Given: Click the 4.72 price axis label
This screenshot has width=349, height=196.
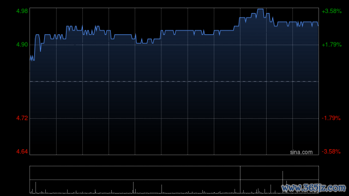Looking at the screenshot, I should coord(22,118).
